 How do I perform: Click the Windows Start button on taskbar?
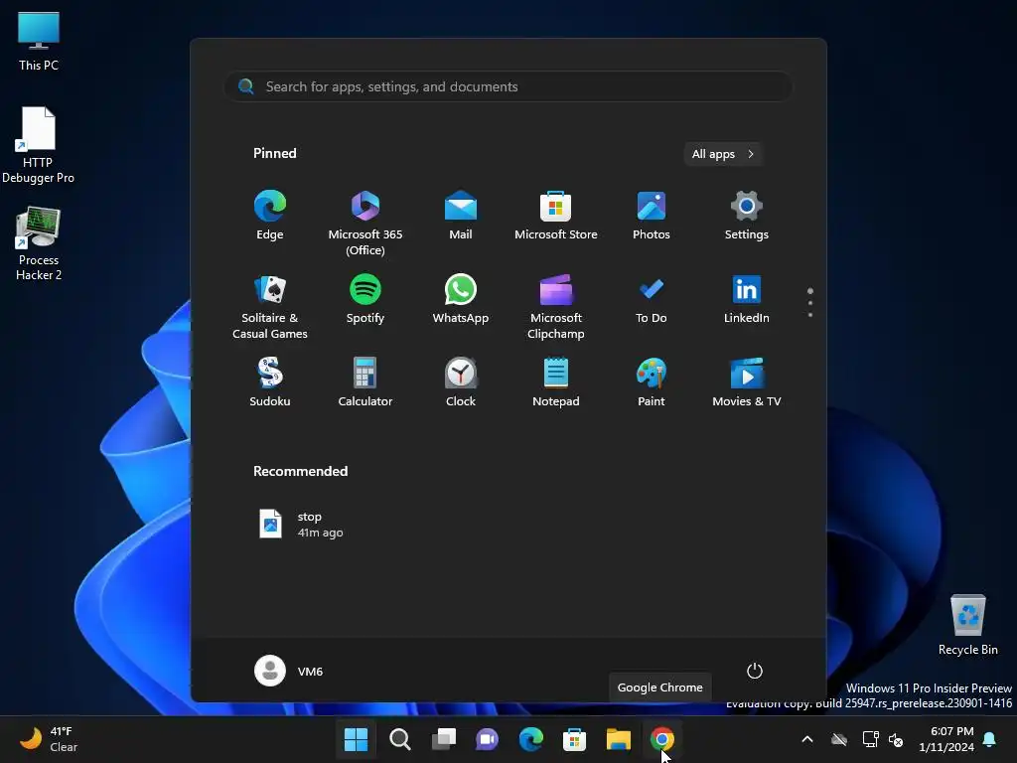pyautogui.click(x=357, y=739)
